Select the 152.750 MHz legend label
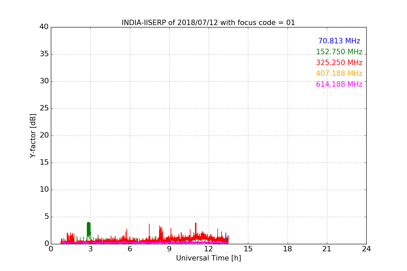Screen dimensions: 407x271 point(339,52)
